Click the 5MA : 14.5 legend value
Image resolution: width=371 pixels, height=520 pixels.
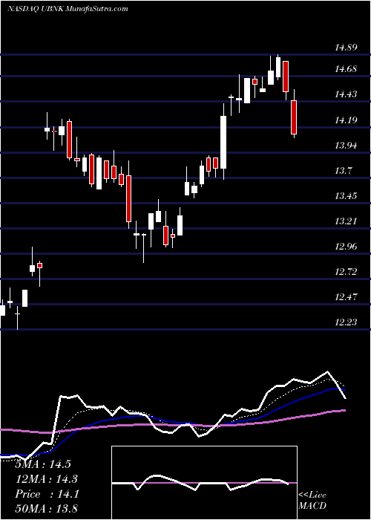click(x=43, y=464)
